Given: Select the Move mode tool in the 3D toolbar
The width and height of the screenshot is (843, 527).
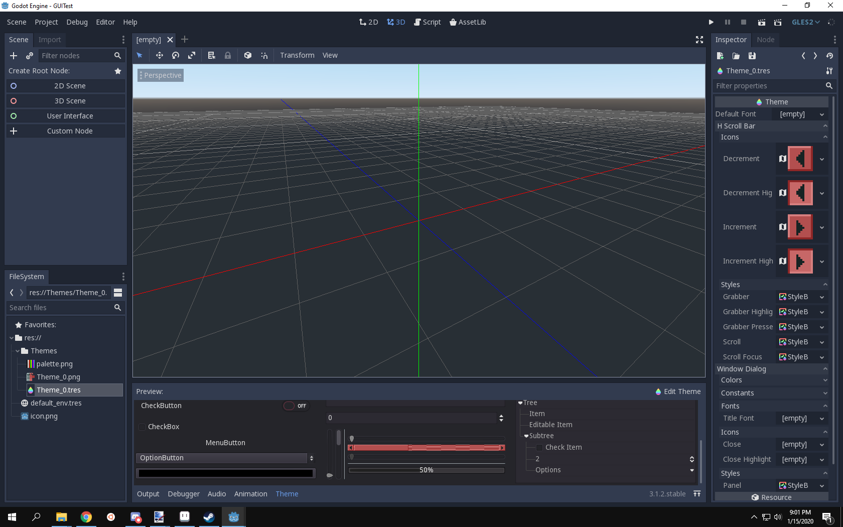Looking at the screenshot, I should [159, 55].
